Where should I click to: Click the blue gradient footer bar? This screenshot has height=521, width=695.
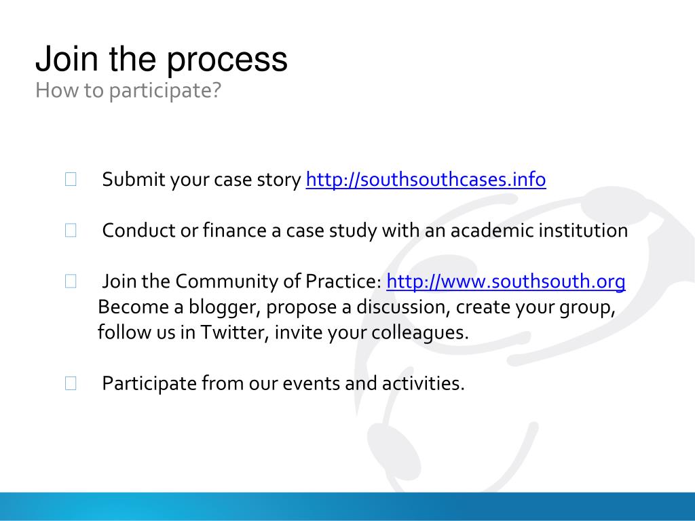[347, 506]
